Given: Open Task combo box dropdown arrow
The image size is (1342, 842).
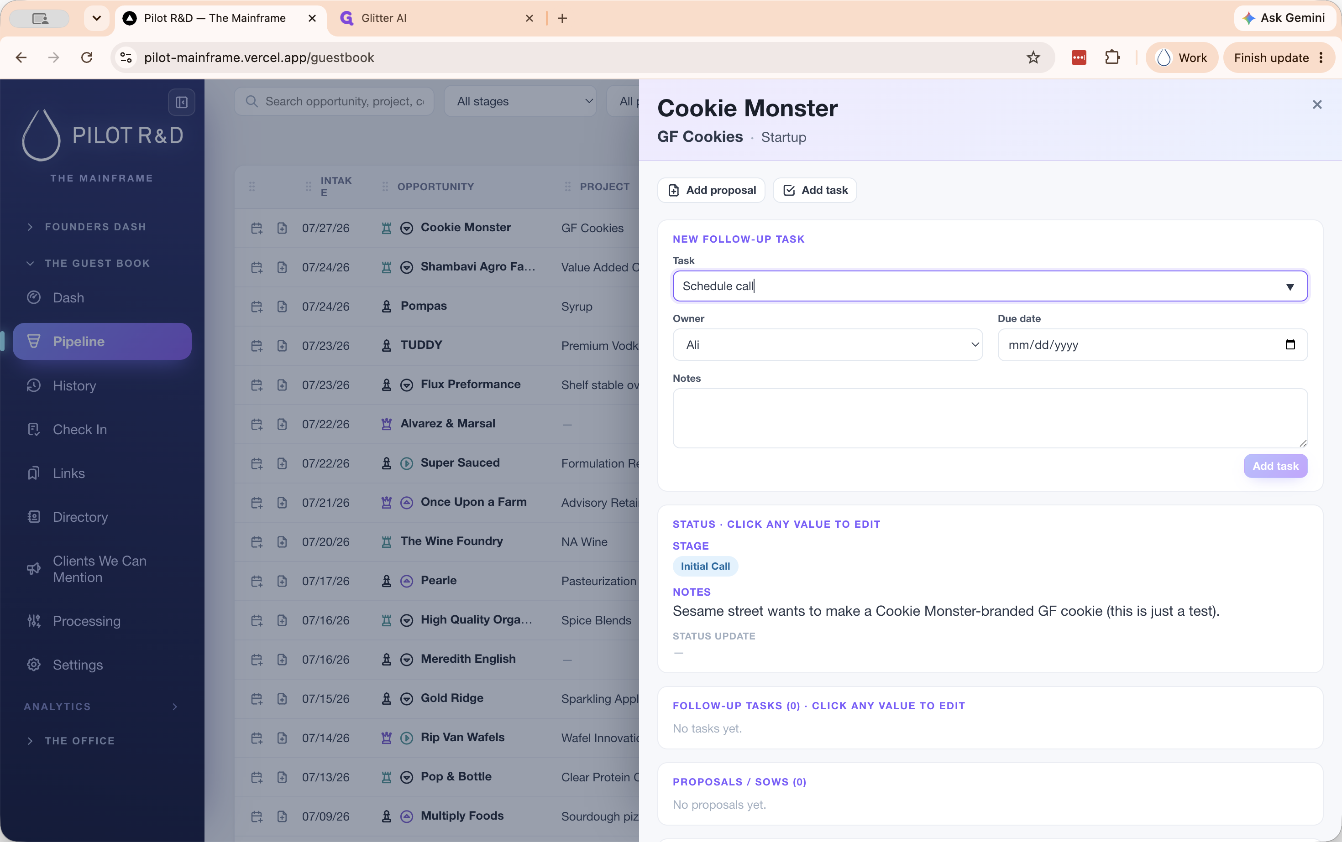Looking at the screenshot, I should coord(1290,286).
